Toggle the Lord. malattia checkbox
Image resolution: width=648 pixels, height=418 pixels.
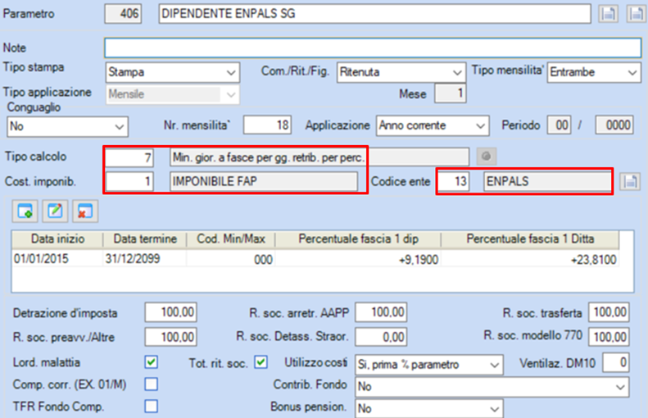coord(152,362)
